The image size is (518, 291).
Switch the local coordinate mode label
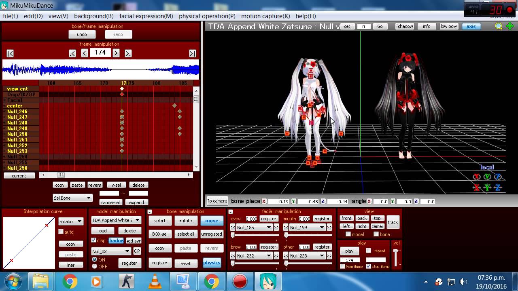(487, 167)
